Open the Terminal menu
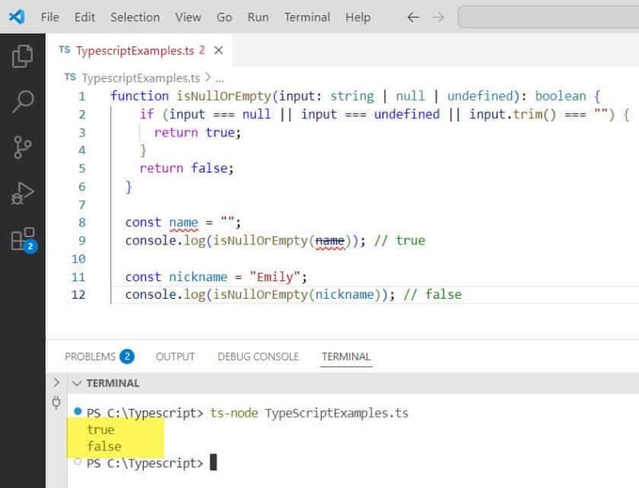The height and width of the screenshot is (488, 639). coord(307,16)
